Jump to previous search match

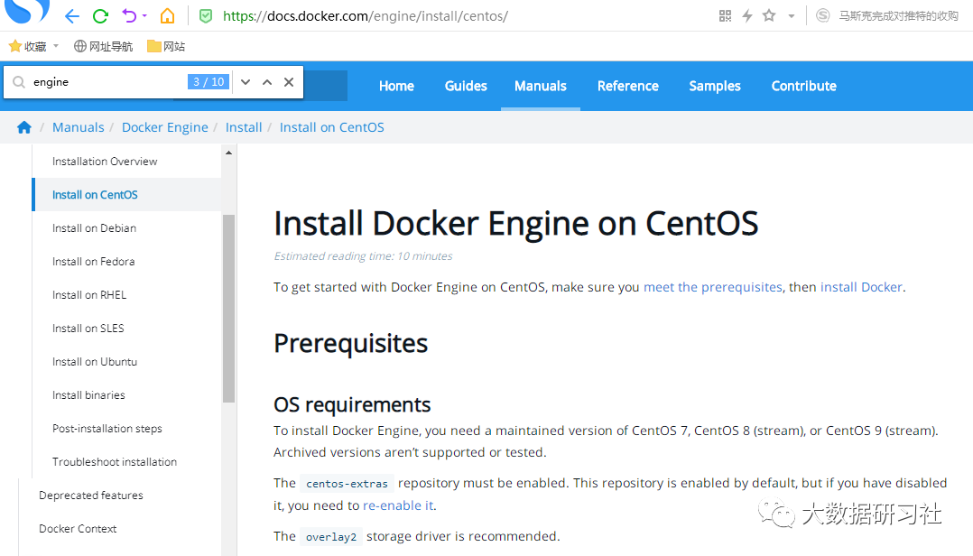pos(267,82)
